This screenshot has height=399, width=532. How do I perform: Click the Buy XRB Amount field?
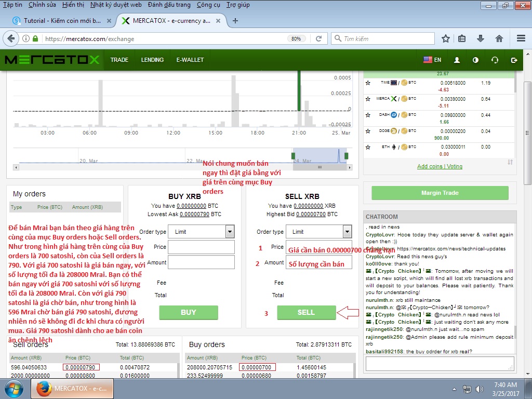click(201, 262)
